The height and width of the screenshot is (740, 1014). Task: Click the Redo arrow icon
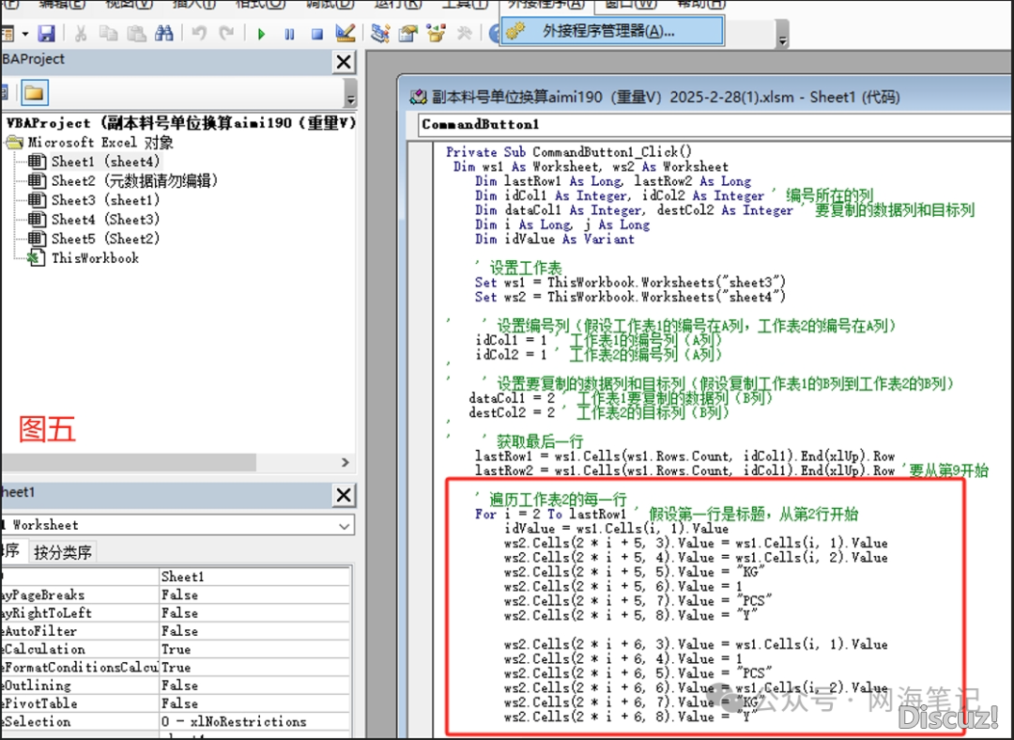(x=226, y=34)
